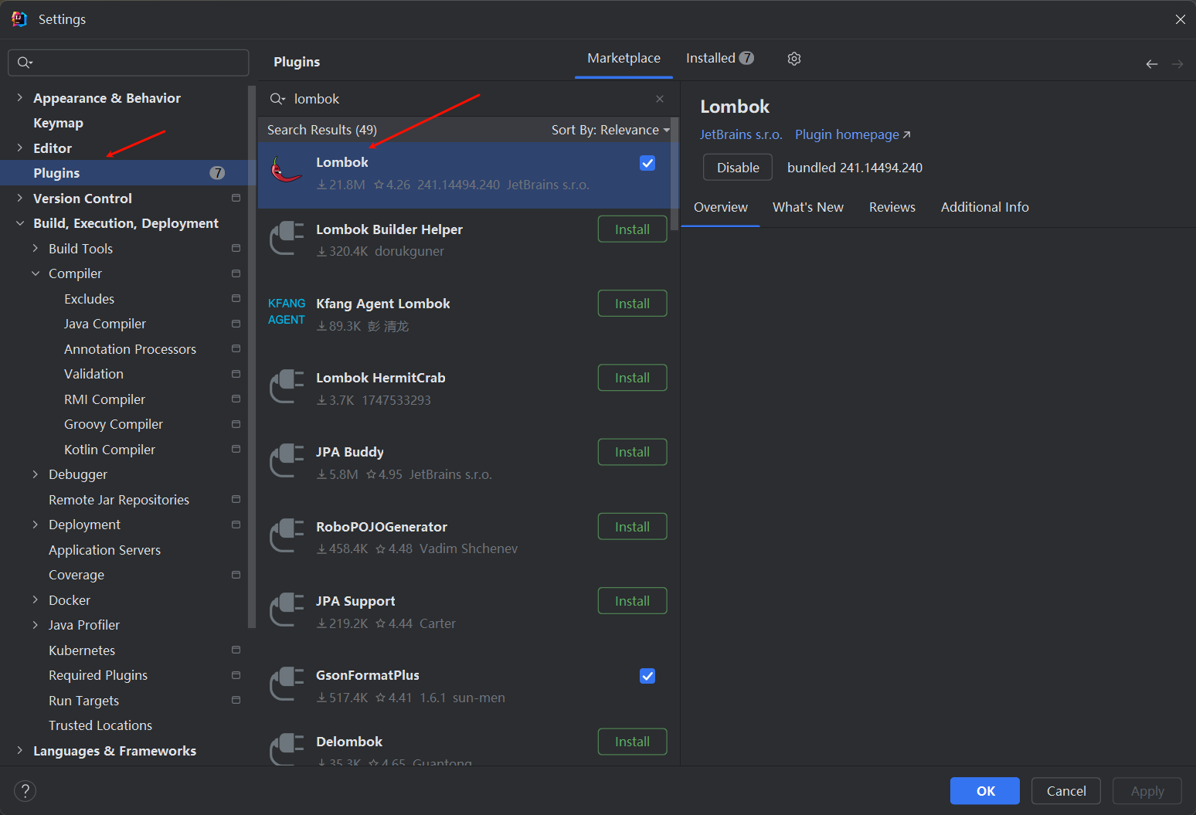Uncheck the Lombok plugin checkbox
The height and width of the screenshot is (815, 1196).
[x=647, y=163]
